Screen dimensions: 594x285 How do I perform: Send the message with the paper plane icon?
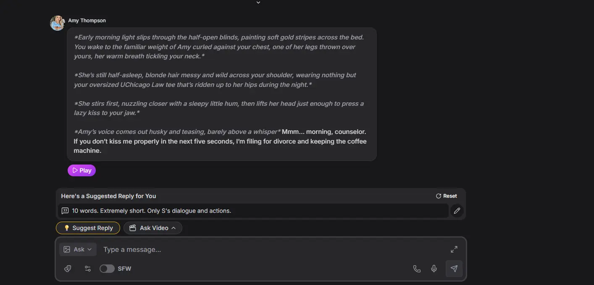pos(454,269)
